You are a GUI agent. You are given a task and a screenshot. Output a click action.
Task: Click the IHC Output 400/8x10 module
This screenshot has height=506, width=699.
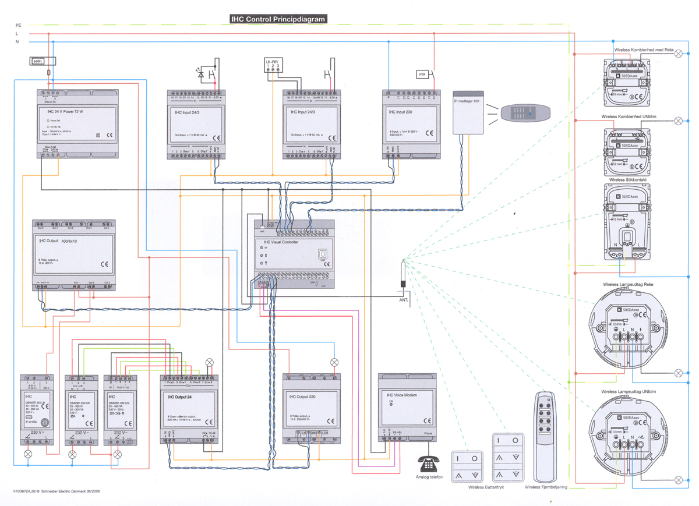(74, 255)
